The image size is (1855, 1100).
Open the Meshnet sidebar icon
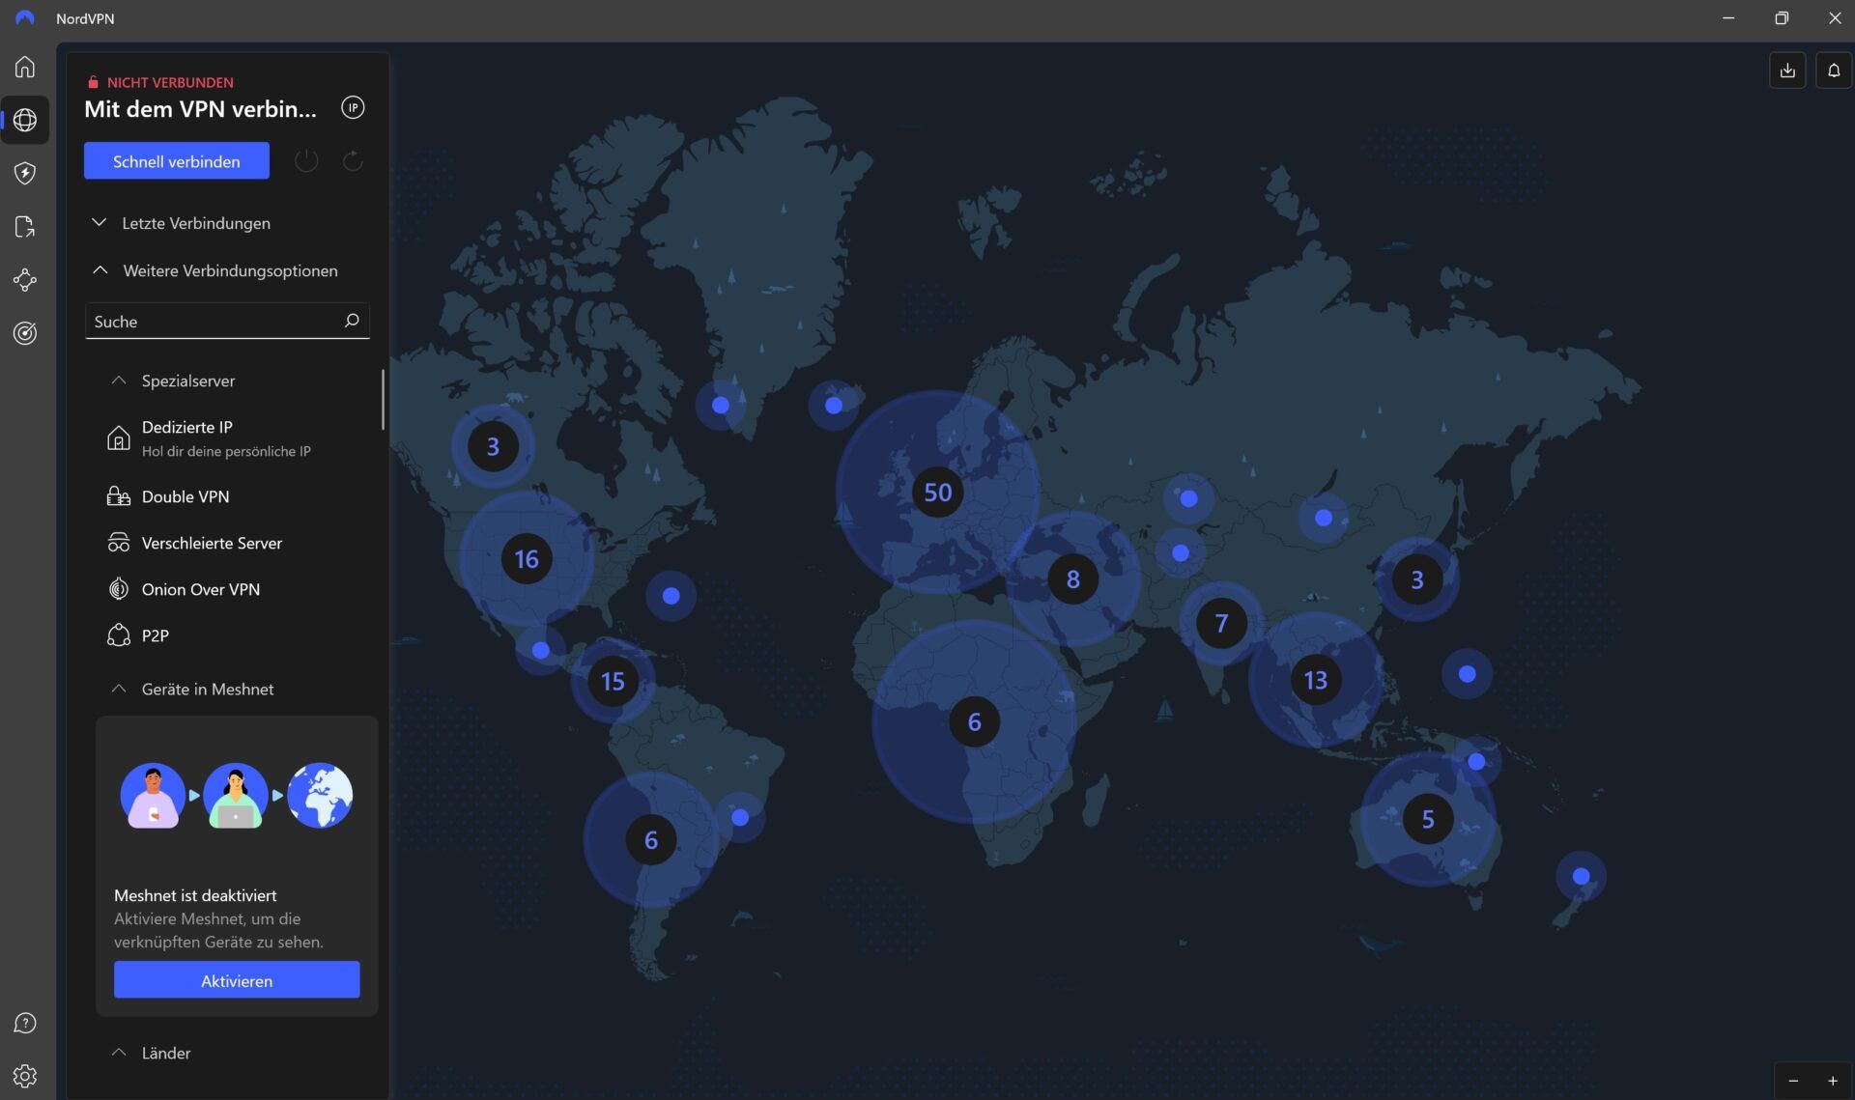[x=25, y=280]
